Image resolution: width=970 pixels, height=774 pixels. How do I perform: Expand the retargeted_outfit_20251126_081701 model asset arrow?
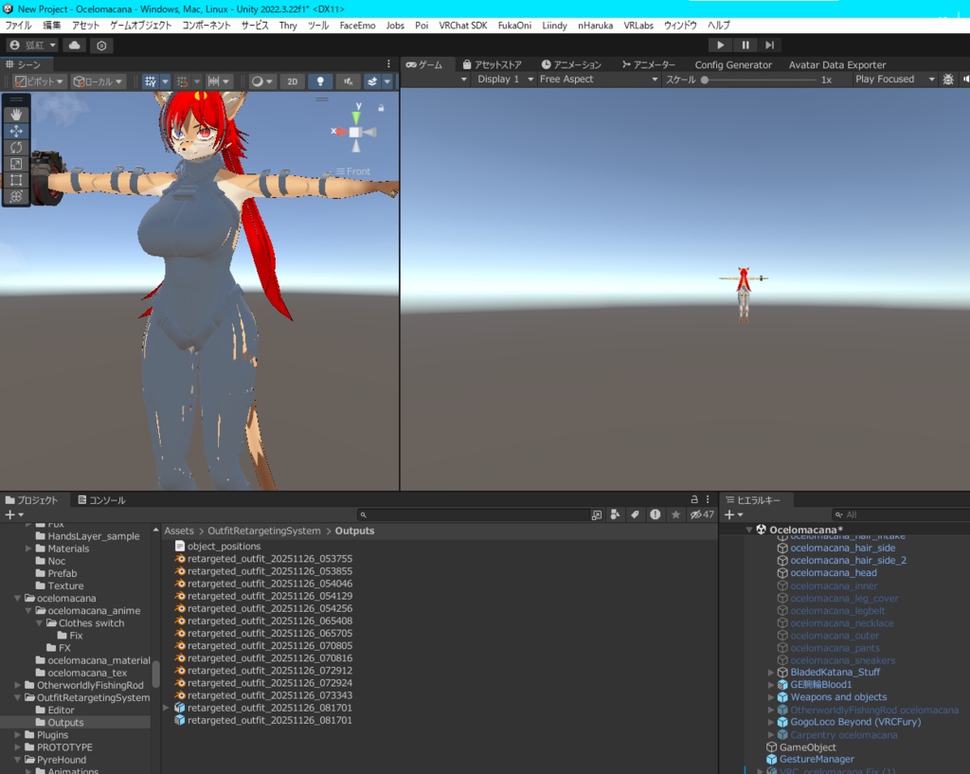165,707
